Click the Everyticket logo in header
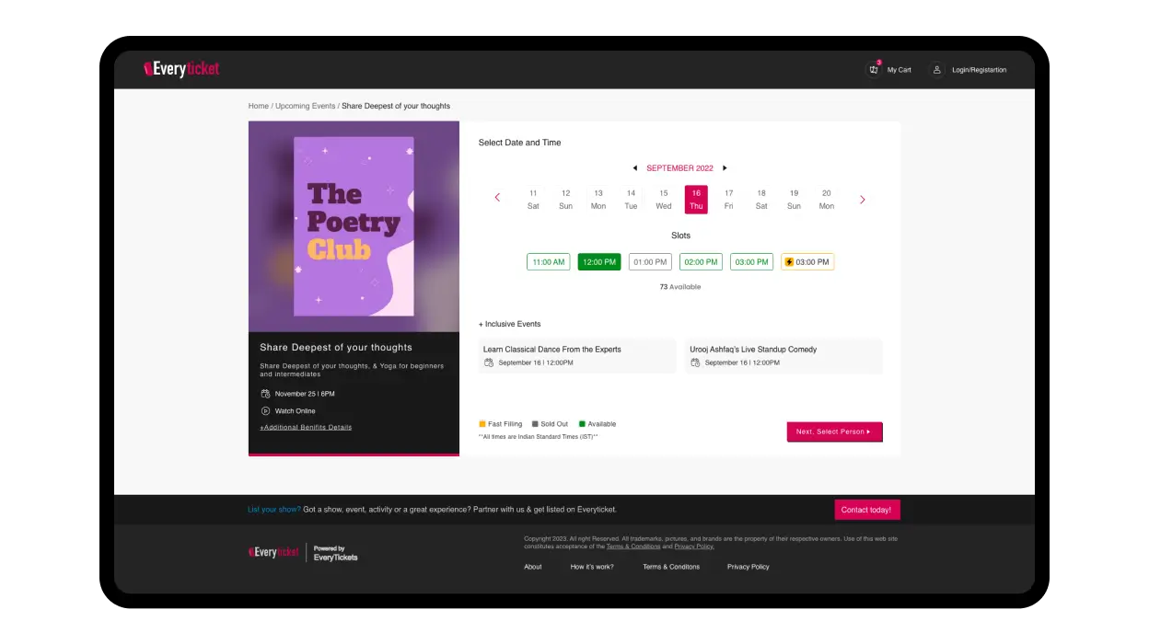This screenshot has width=1149, height=644. pos(182,69)
